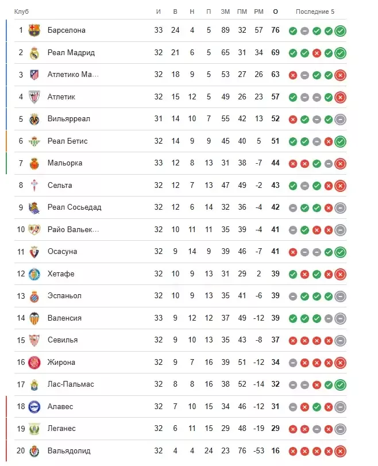Click the Atletico Madrid crest icon
Image resolution: width=378 pixels, height=466 pixels.
pos(34,75)
